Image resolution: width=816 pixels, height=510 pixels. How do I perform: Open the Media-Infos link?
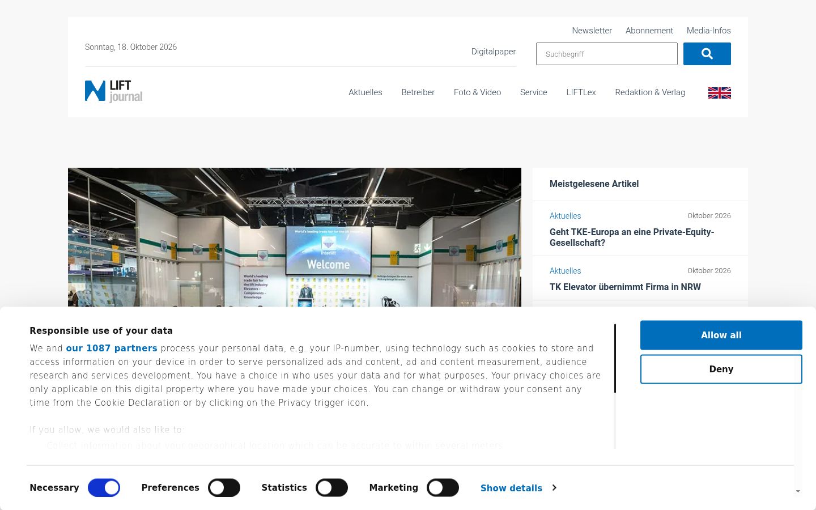[709, 31]
